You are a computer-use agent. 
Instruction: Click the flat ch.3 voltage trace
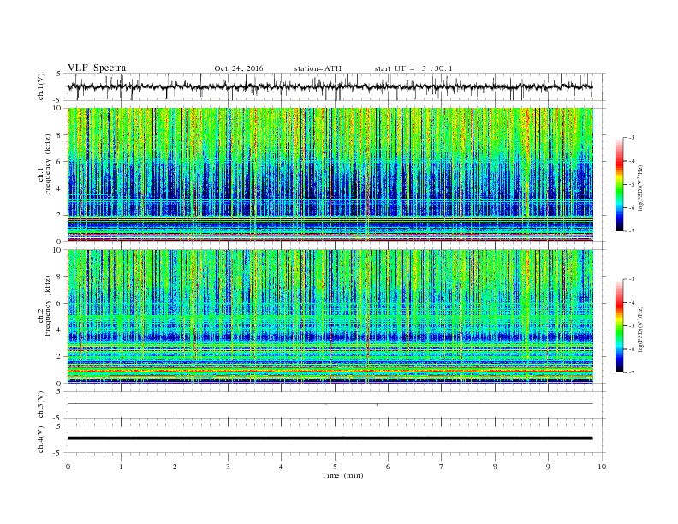click(x=330, y=404)
